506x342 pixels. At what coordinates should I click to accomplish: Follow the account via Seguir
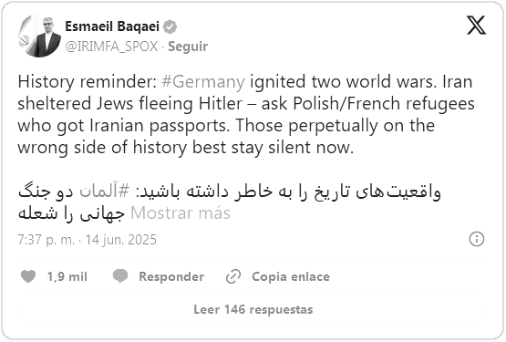point(188,47)
